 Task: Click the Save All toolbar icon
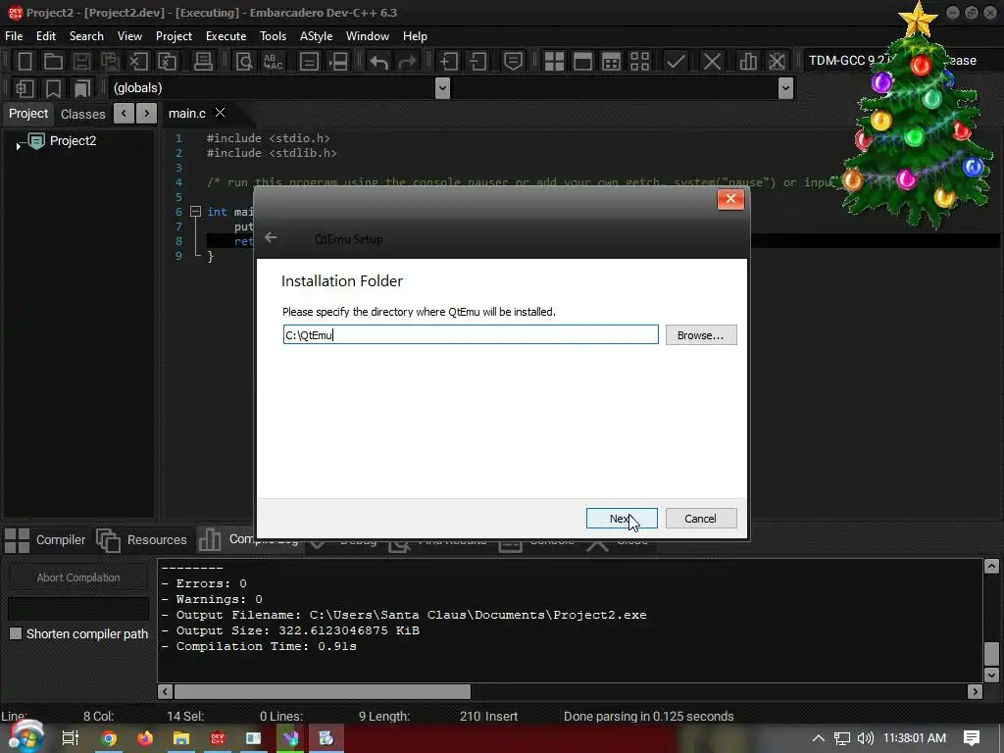point(110,62)
